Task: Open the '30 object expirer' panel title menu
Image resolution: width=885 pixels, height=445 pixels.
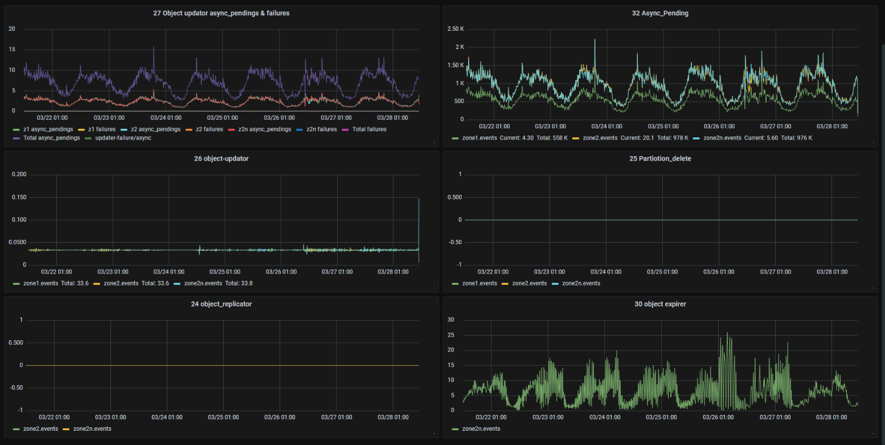Action: 660,304
